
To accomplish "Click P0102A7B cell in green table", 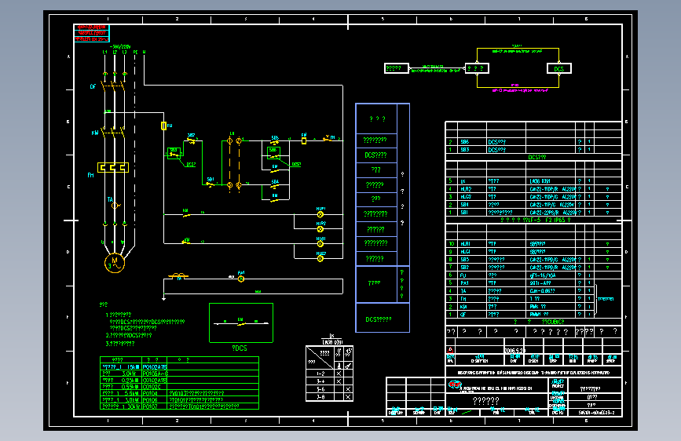I will [x=155, y=367].
